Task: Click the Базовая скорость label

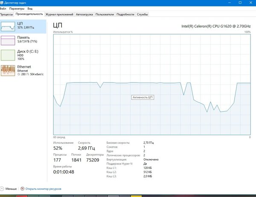Action: tap(118, 143)
